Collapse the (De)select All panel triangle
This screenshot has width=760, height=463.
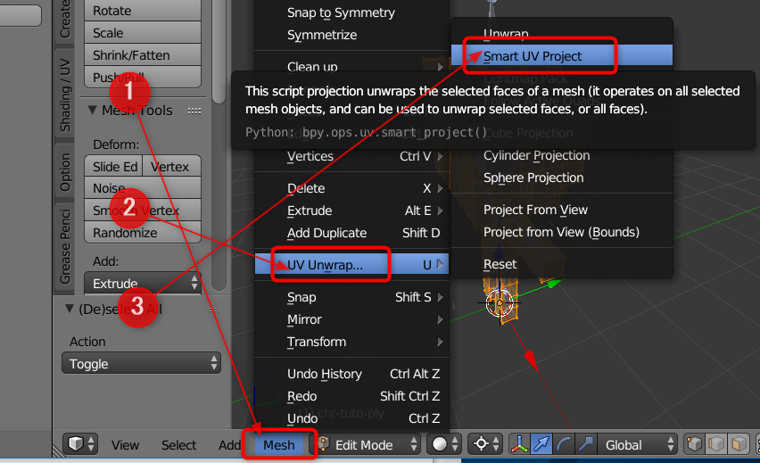point(70,309)
